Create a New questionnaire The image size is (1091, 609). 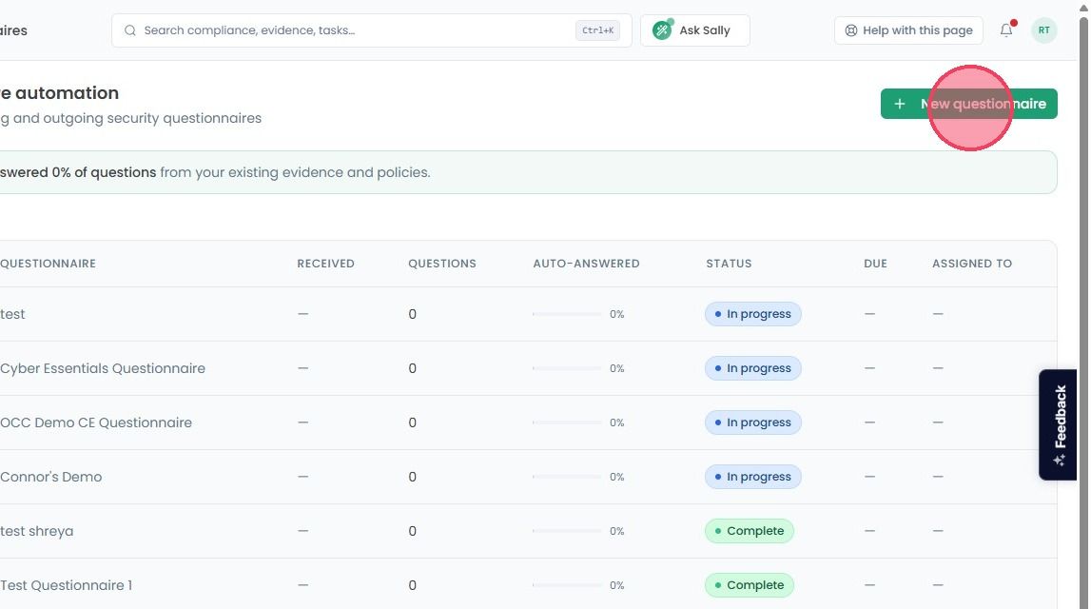968,104
